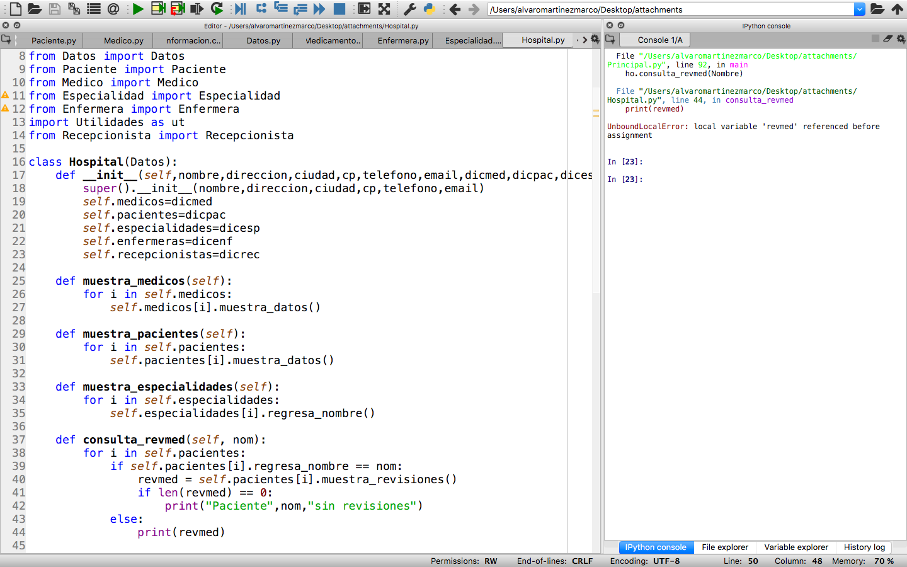Screen dimensions: 907x567
Task: Go back to previous cursor position
Action: click(x=455, y=9)
